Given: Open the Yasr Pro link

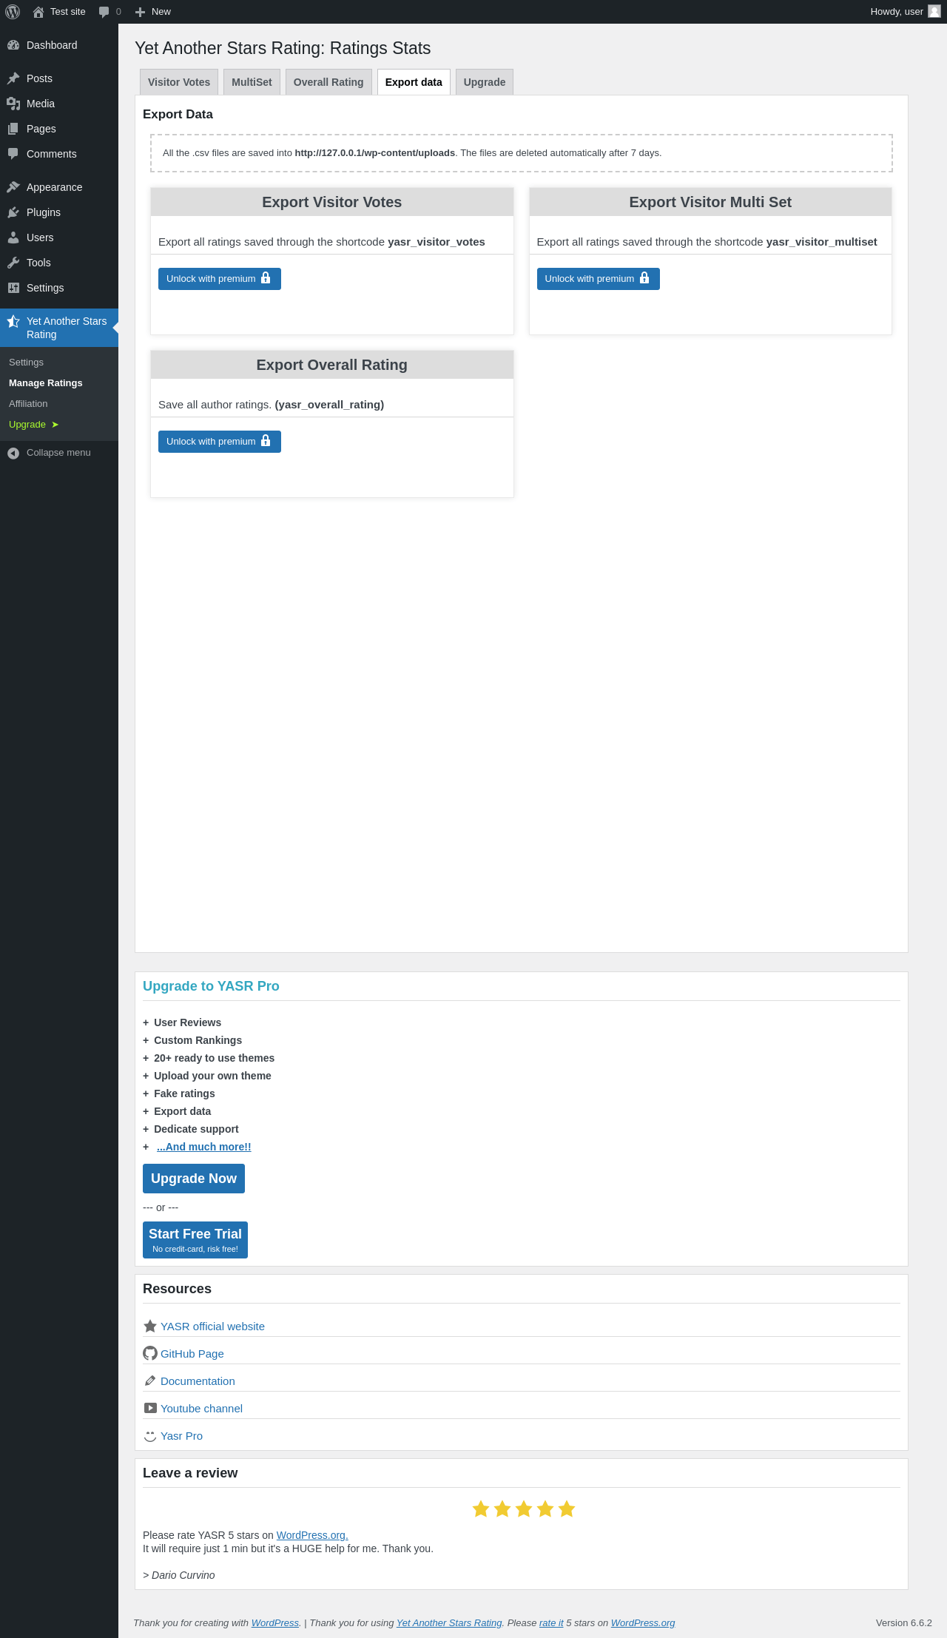Looking at the screenshot, I should (x=181, y=1436).
